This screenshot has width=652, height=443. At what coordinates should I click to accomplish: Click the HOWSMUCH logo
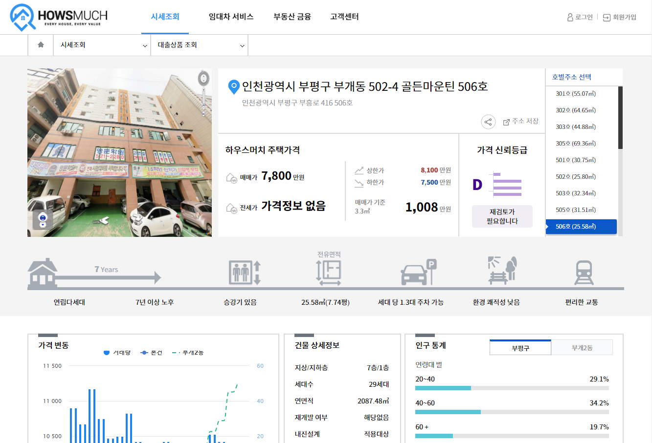click(59, 17)
